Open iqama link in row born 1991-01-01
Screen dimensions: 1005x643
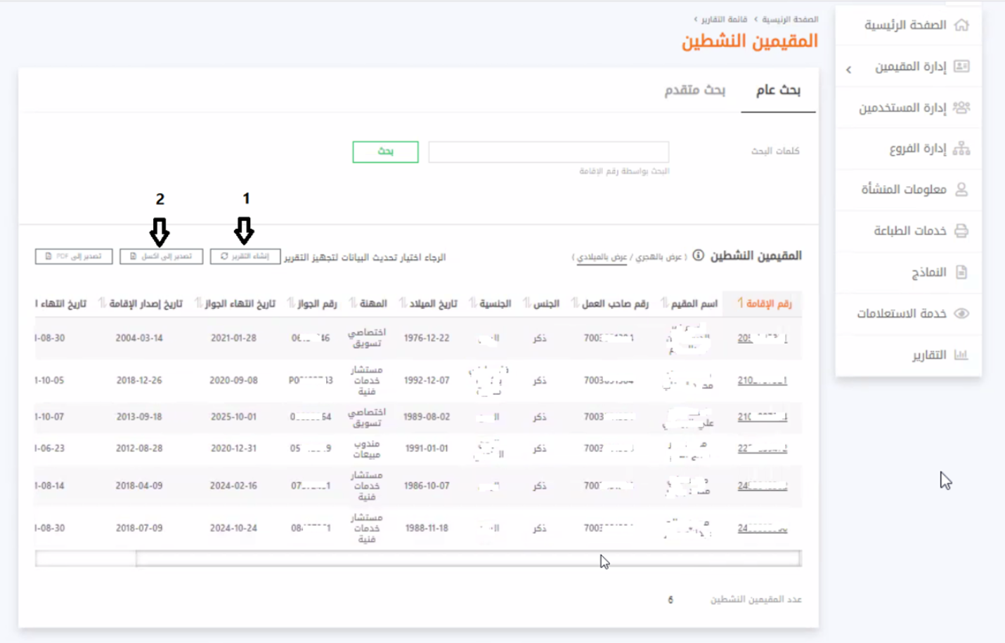tap(763, 449)
